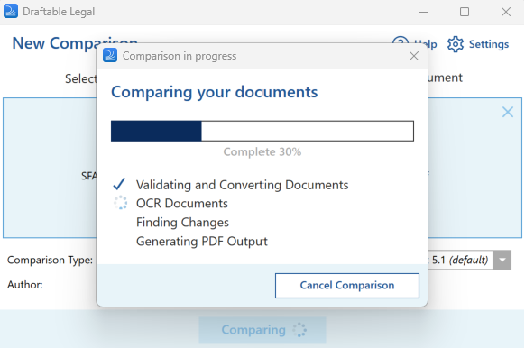The width and height of the screenshot is (525, 348).
Task: Click the checkmark next to Validating step
Action: [119, 184]
